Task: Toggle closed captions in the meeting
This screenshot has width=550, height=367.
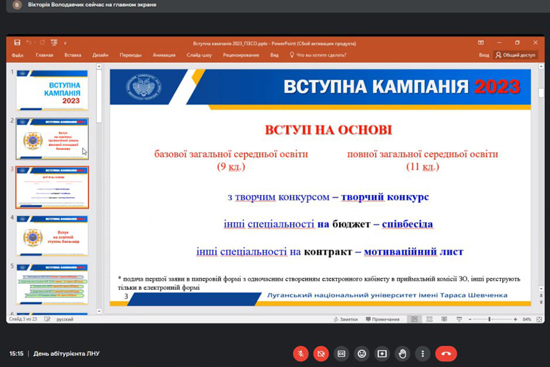Action: coord(342,354)
